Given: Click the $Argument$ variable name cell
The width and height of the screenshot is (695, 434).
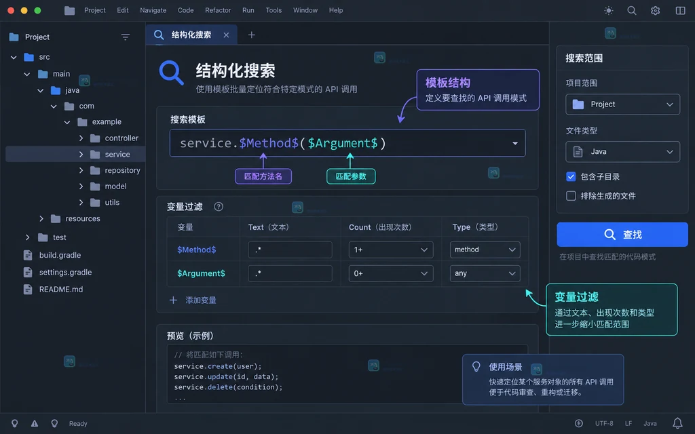Looking at the screenshot, I should (x=201, y=274).
